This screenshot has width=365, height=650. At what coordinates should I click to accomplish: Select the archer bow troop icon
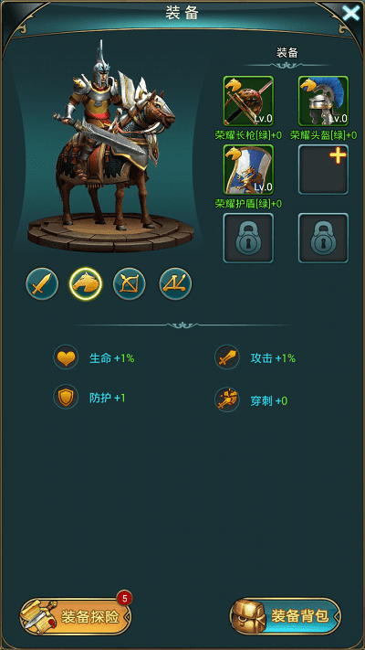click(130, 284)
